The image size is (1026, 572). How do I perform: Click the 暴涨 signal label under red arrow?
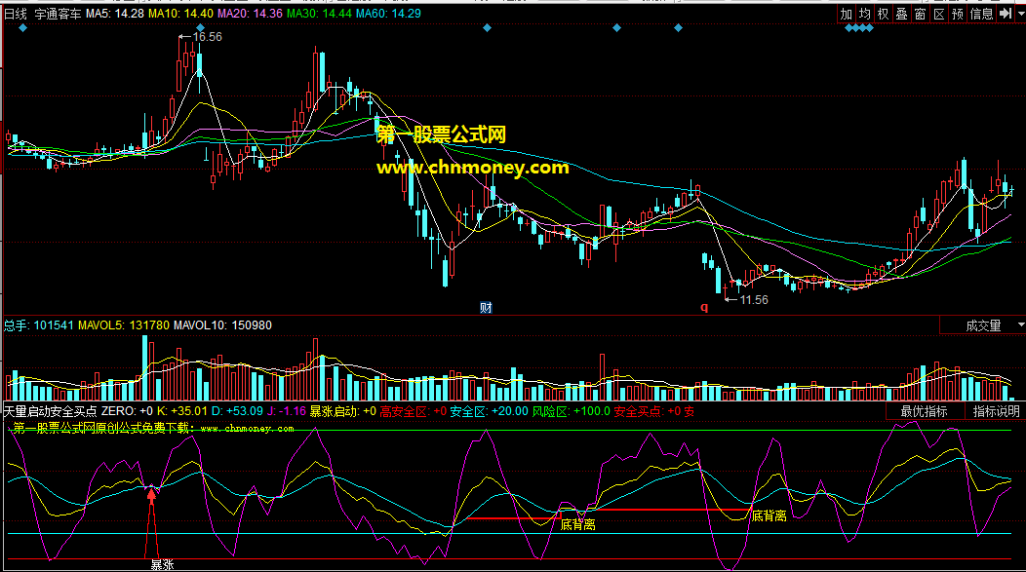[162, 565]
